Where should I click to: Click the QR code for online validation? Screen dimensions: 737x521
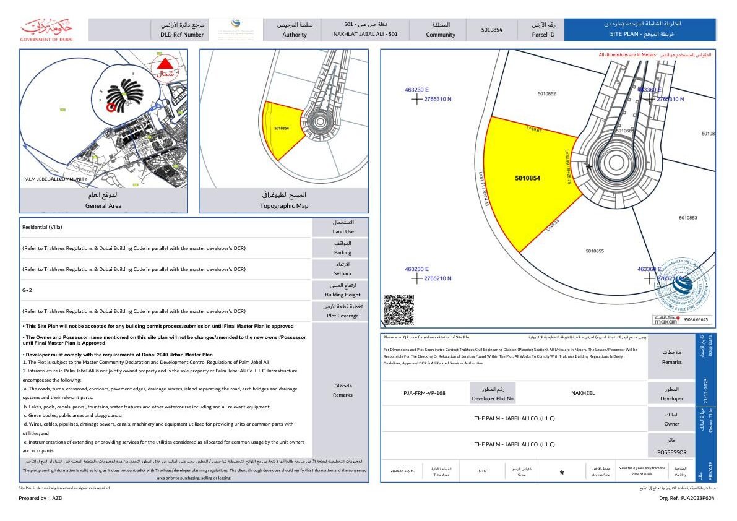coord(398,309)
